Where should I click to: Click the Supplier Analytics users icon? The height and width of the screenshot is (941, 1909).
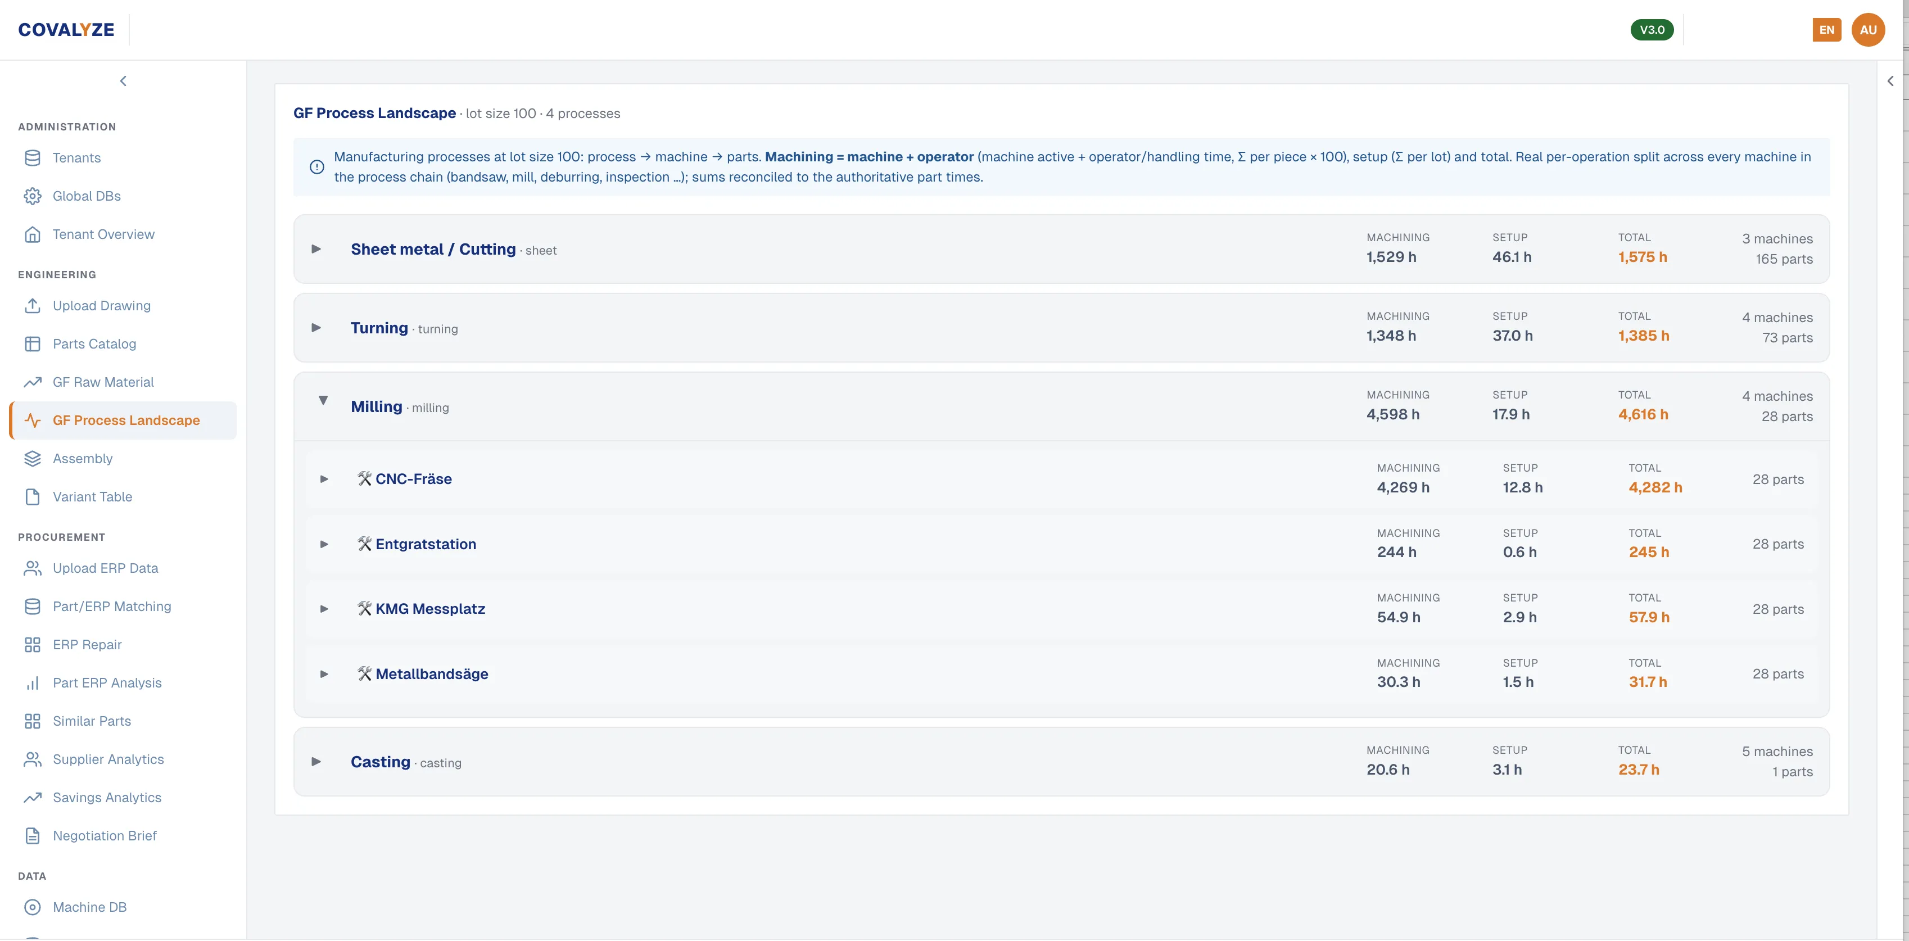click(32, 759)
